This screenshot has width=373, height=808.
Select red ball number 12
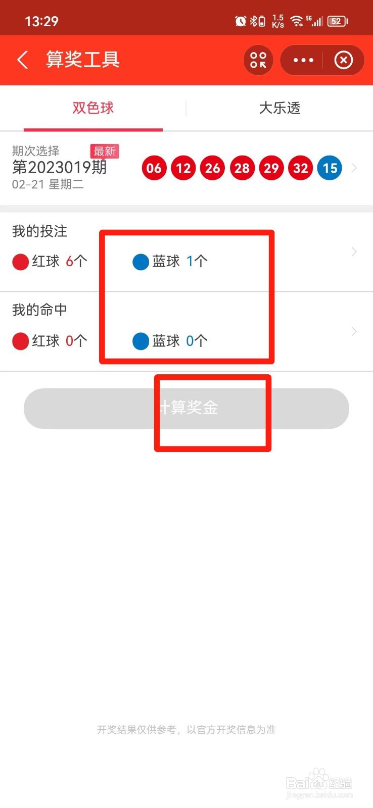(183, 168)
